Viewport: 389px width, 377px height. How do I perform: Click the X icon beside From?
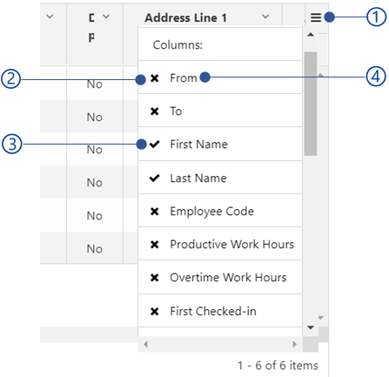155,78
